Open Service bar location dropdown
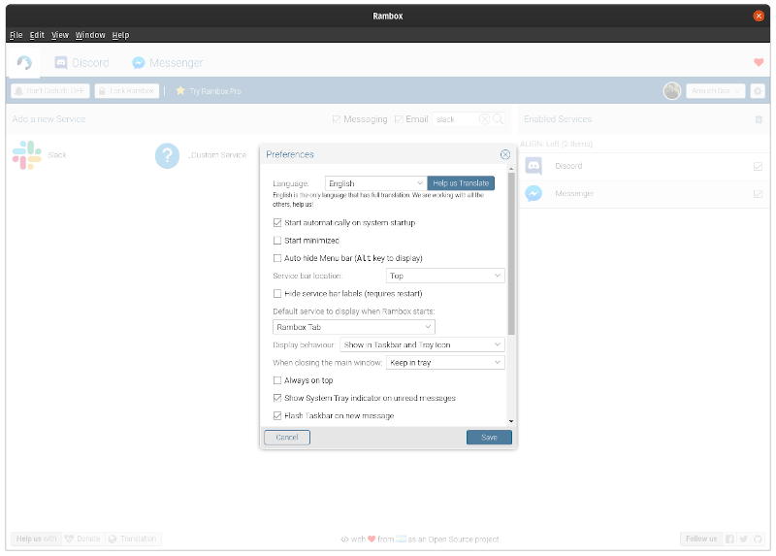 point(445,276)
